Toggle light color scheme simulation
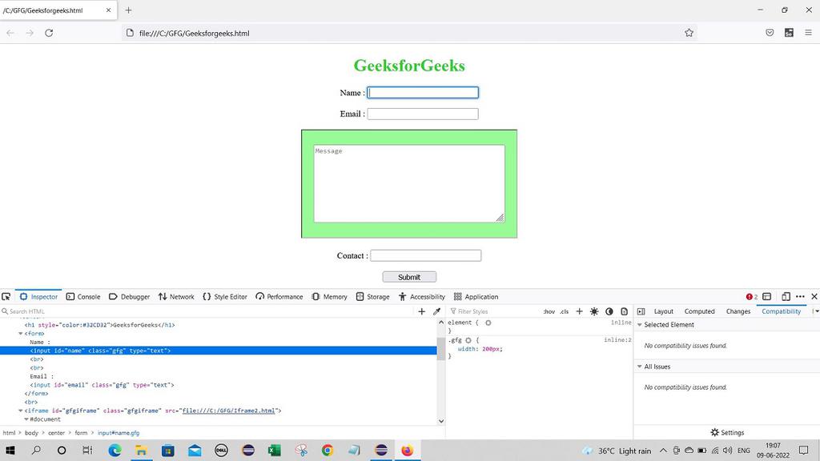The height and width of the screenshot is (461, 820). (x=594, y=311)
